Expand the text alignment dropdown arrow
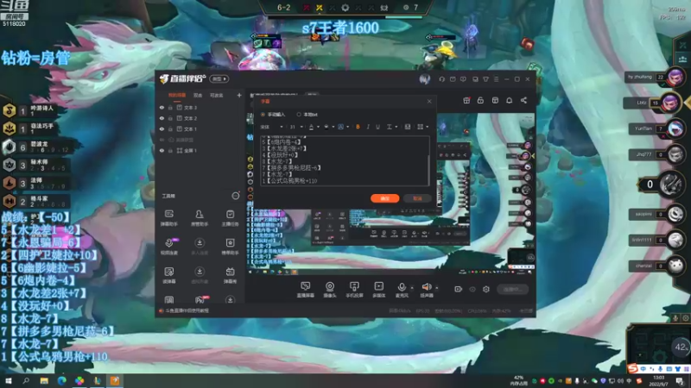Image resolution: width=691 pixels, height=388 pixels. point(396,127)
